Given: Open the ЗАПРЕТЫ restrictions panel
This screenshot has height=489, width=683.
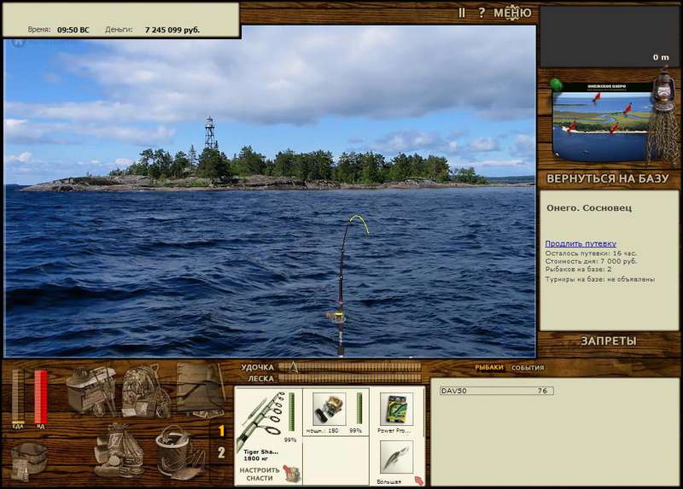Looking at the screenshot, I should pyautogui.click(x=609, y=341).
